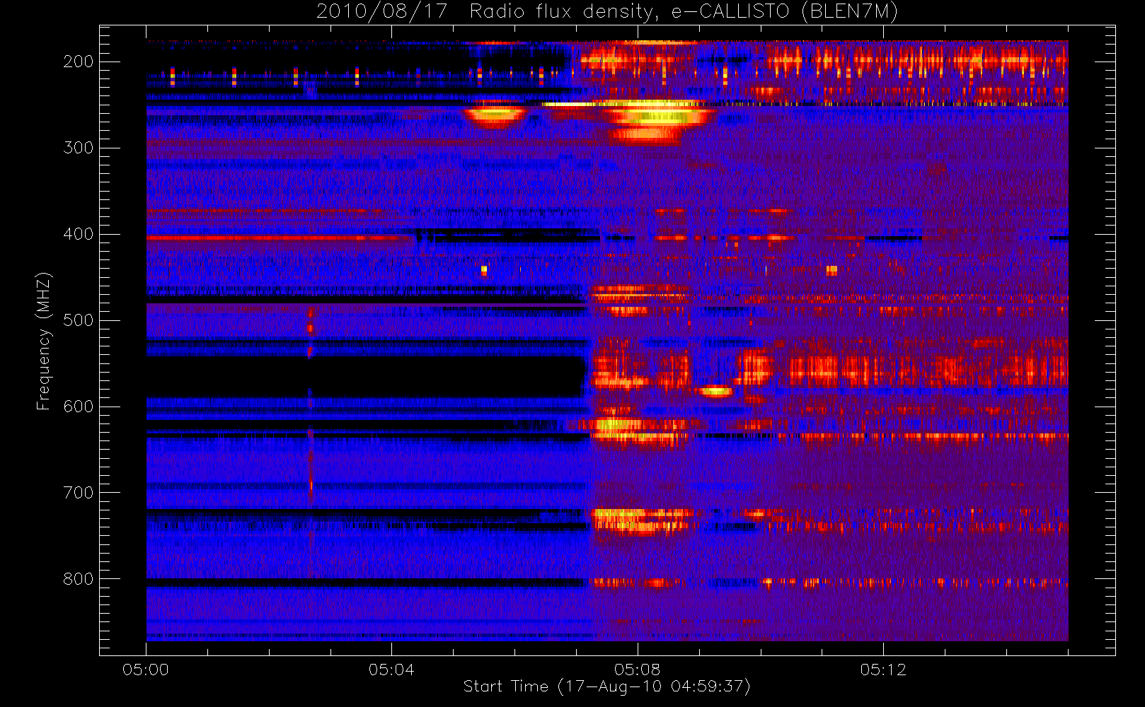Click the 400 frequency tick label

(78, 234)
